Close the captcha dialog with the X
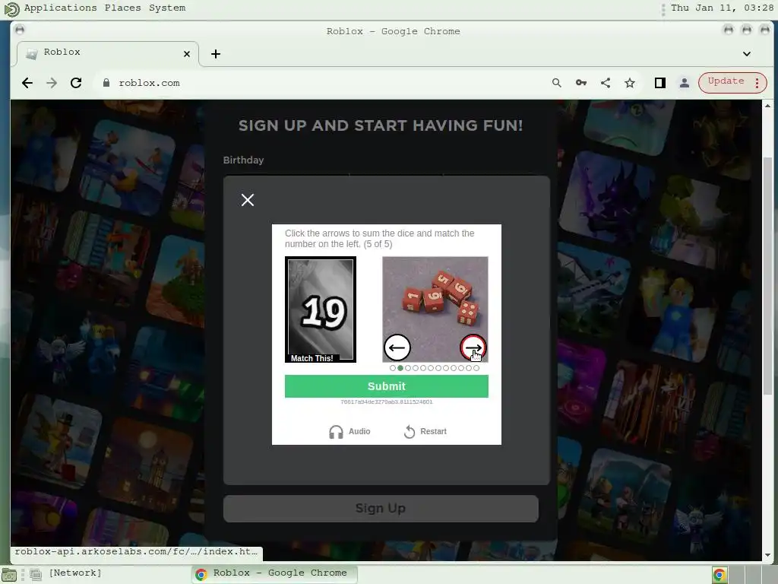Image resolution: width=778 pixels, height=584 pixels. [247, 200]
